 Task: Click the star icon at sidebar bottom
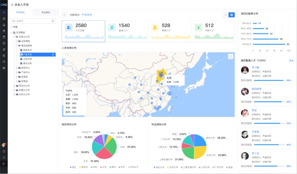tap(4, 151)
